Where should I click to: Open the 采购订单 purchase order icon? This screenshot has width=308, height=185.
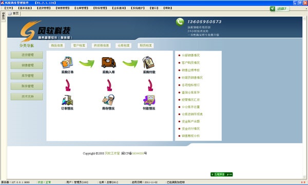67,62
